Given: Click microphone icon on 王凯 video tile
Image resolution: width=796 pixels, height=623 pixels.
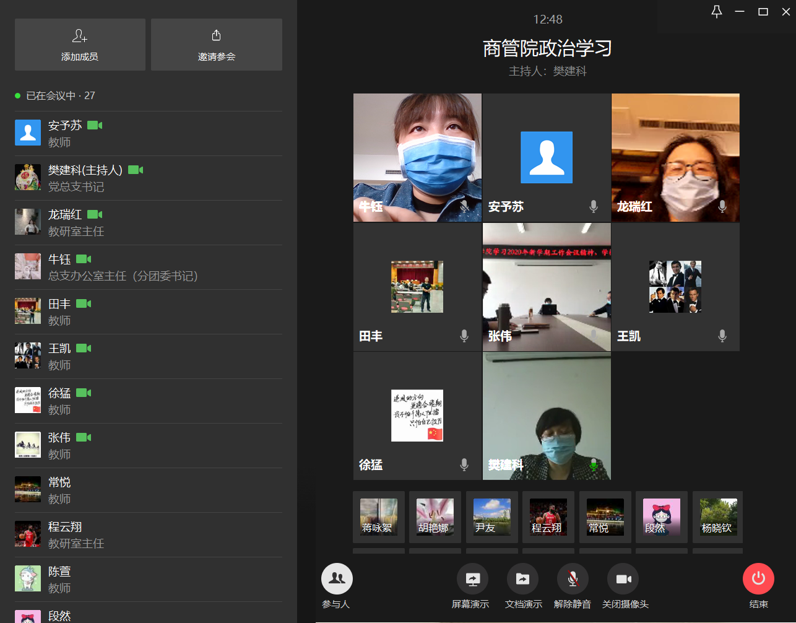Looking at the screenshot, I should 722,336.
